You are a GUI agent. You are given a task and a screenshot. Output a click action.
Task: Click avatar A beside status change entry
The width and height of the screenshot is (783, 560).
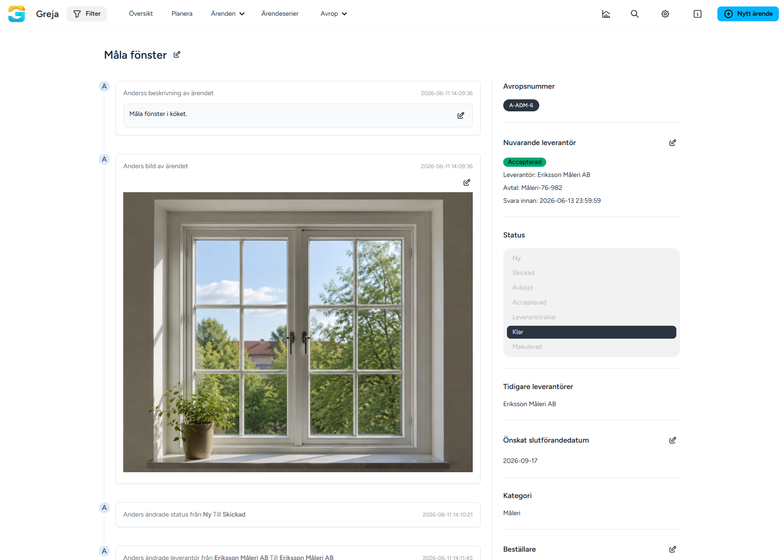104,508
